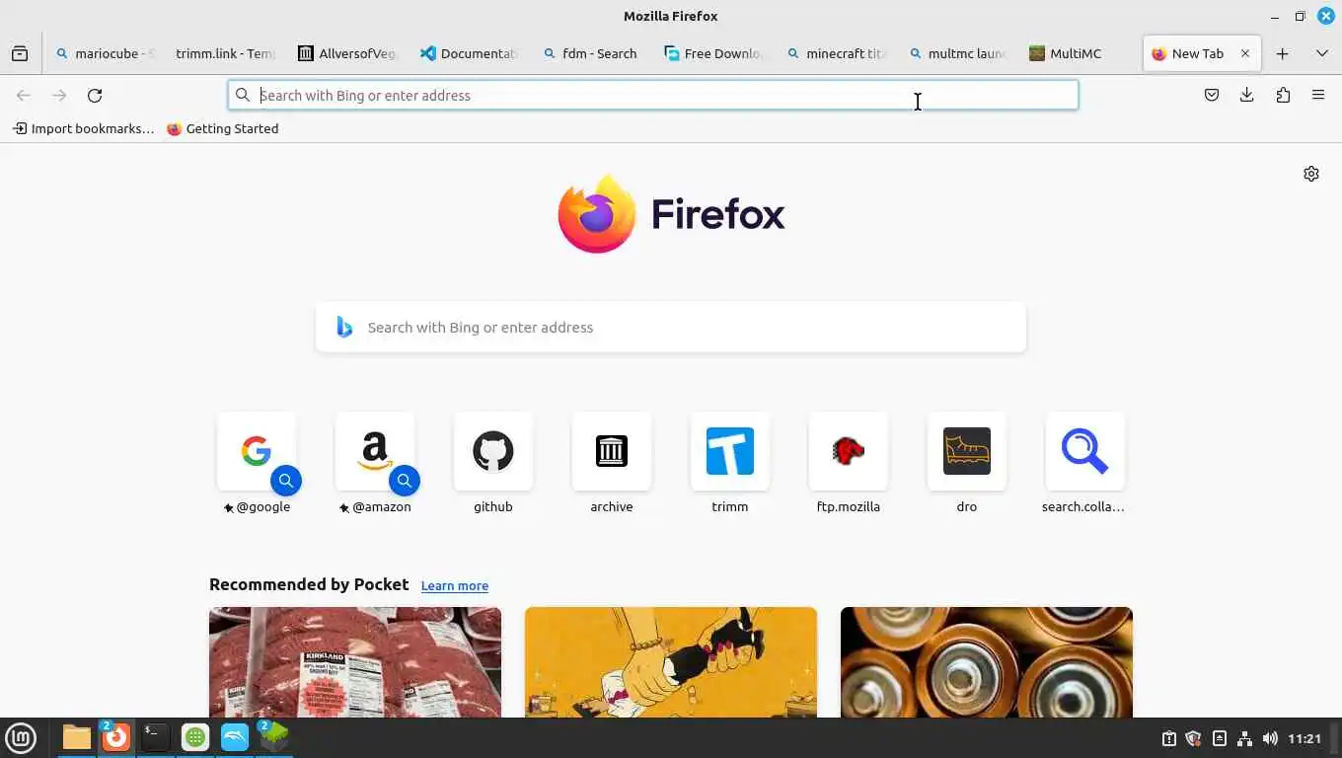Screen dimensions: 1342x758
Task: Switch to the mariocube search tab
Action: tap(107, 54)
